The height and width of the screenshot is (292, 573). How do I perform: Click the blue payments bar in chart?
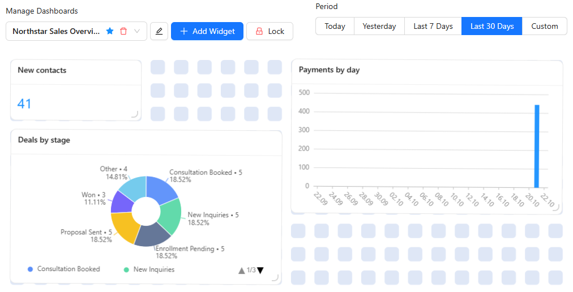coord(537,146)
